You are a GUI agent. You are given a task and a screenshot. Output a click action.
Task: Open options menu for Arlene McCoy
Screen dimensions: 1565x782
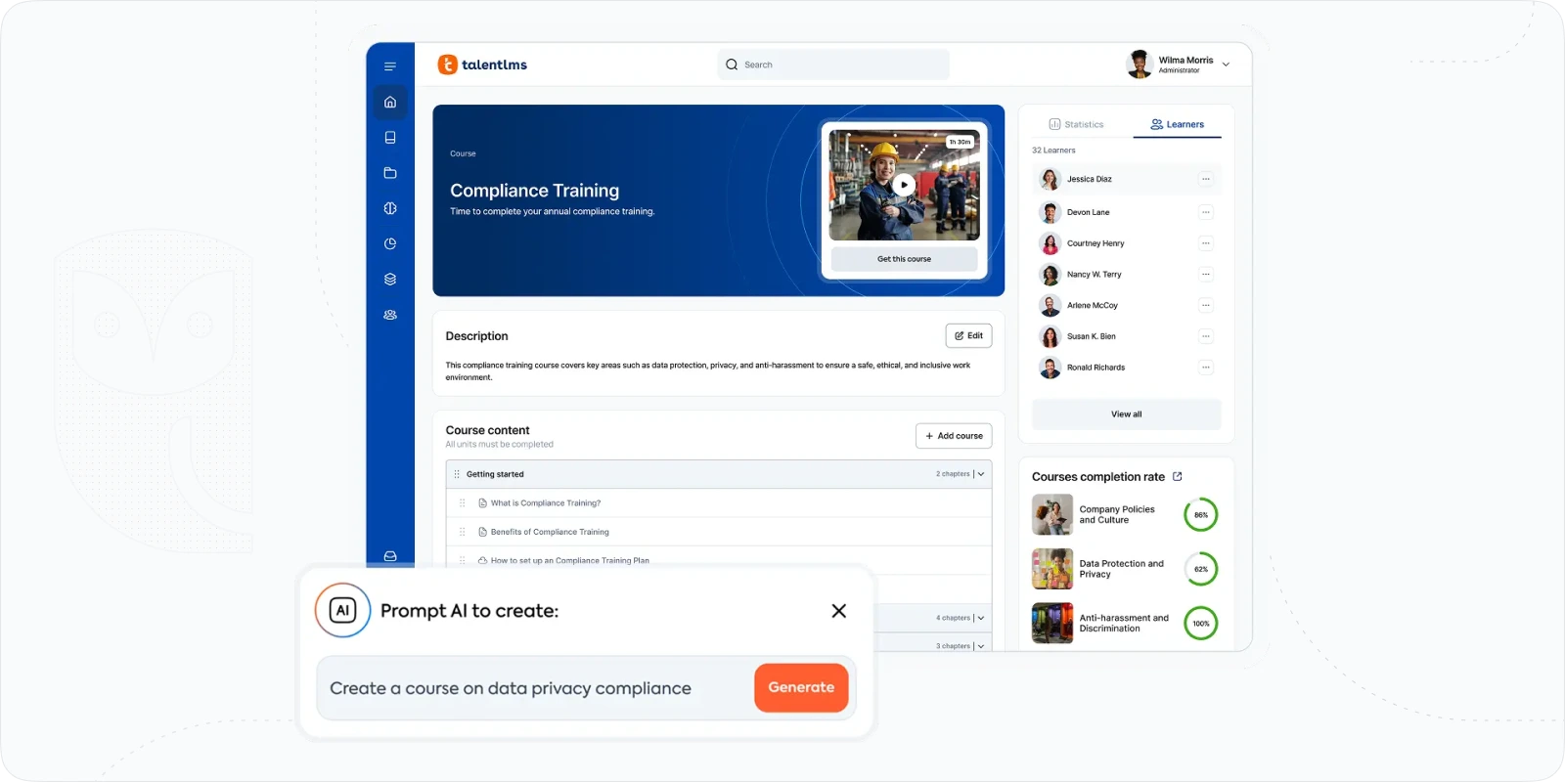point(1206,305)
